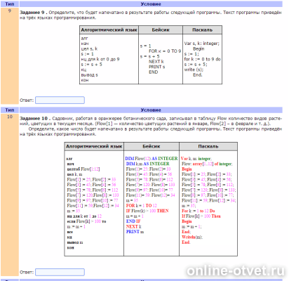Image resolution: width=289 pixels, height=281 pixels.
Task: Select the Тип header above task 9
Action: click(10, 4)
